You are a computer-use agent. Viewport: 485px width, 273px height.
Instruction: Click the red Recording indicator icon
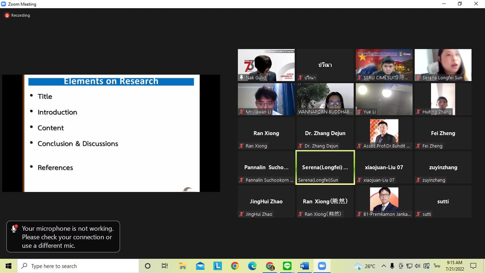(7, 15)
